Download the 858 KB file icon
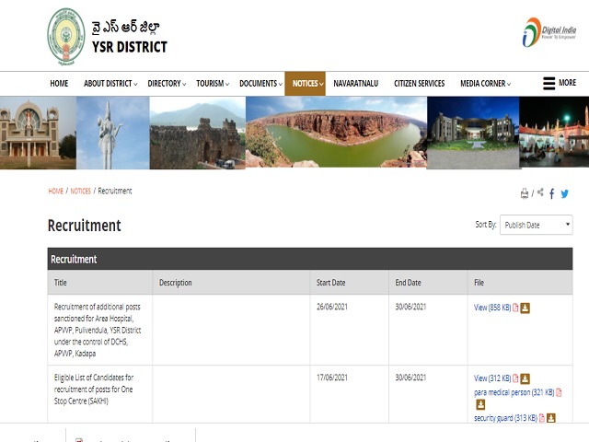Viewport: 589px width, 442px height. (x=525, y=308)
